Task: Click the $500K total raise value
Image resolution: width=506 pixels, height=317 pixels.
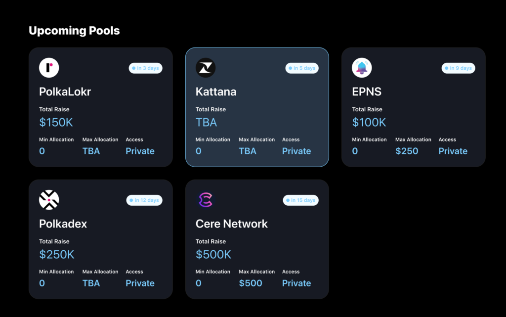Action: (213, 254)
